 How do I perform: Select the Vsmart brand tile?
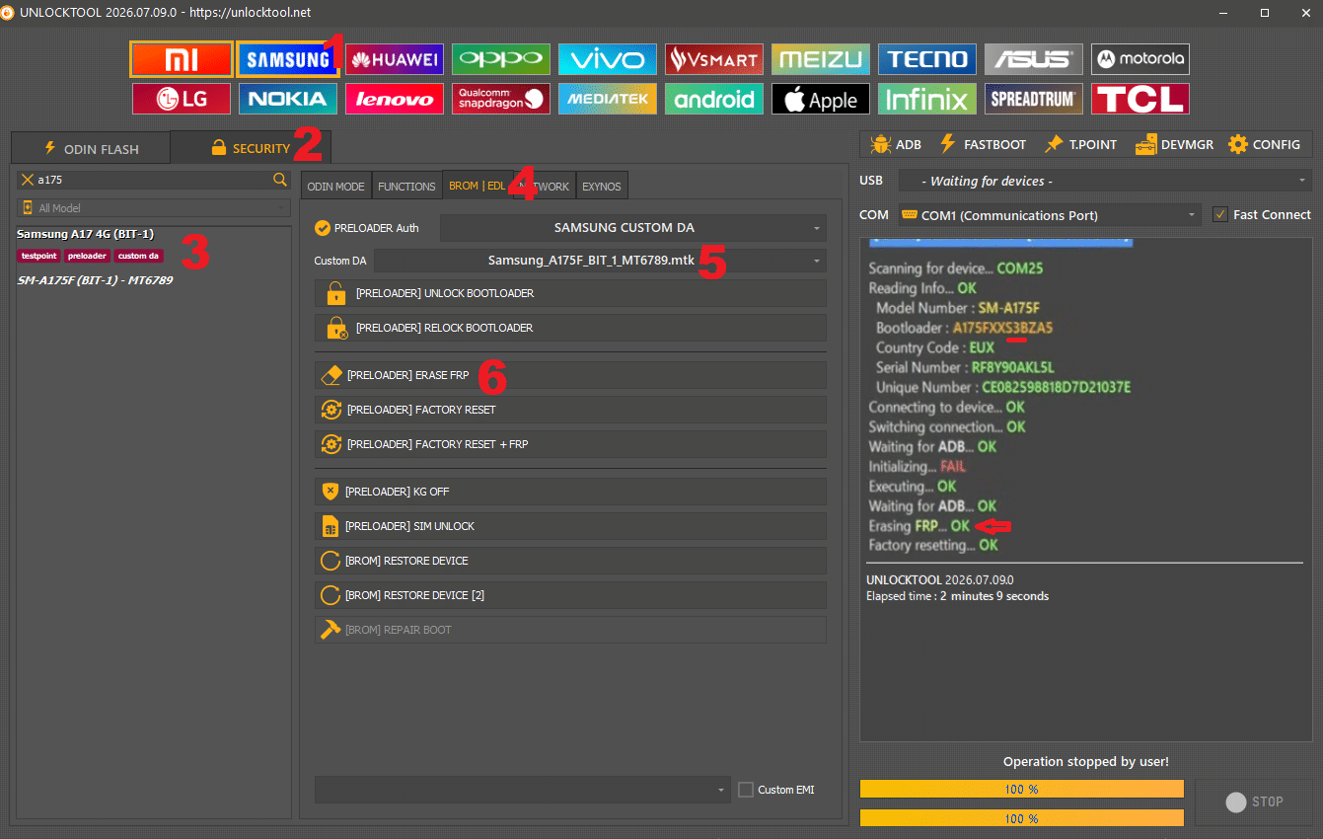[714, 59]
